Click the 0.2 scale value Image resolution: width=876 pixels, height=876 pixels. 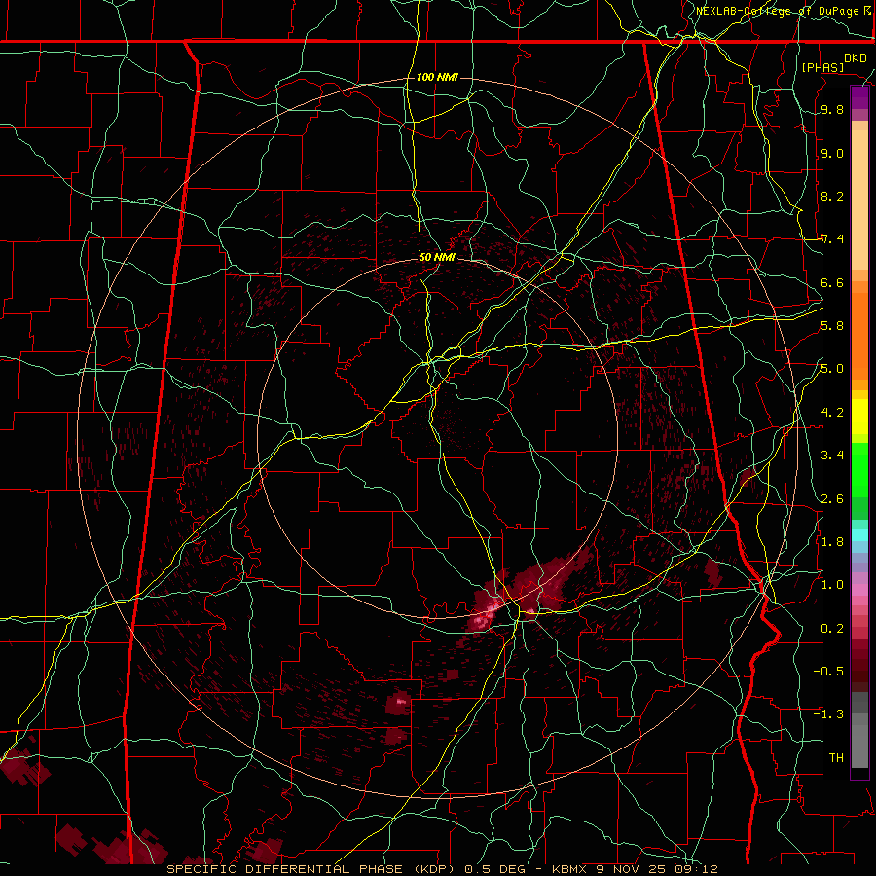pos(832,628)
